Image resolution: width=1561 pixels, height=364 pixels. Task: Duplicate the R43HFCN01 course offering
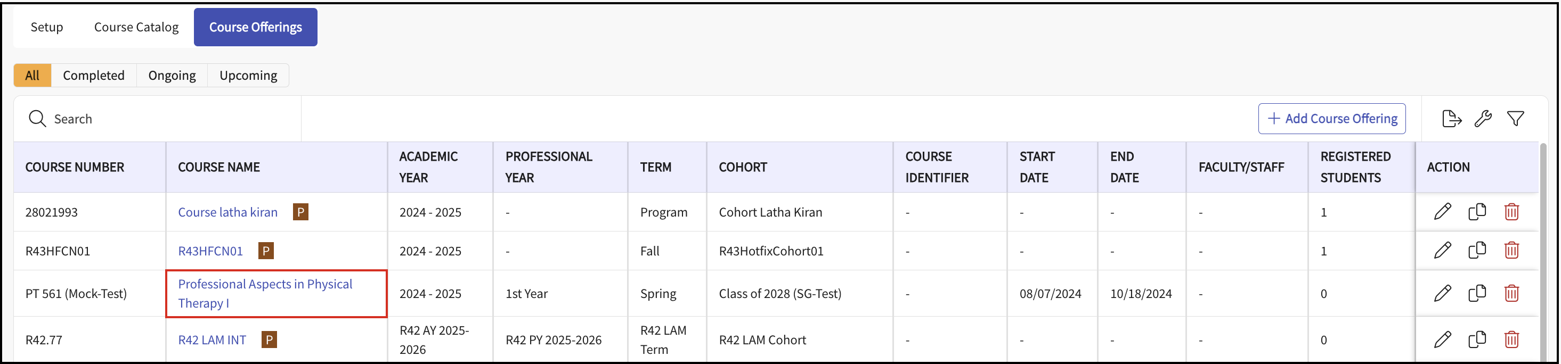coord(1477,250)
